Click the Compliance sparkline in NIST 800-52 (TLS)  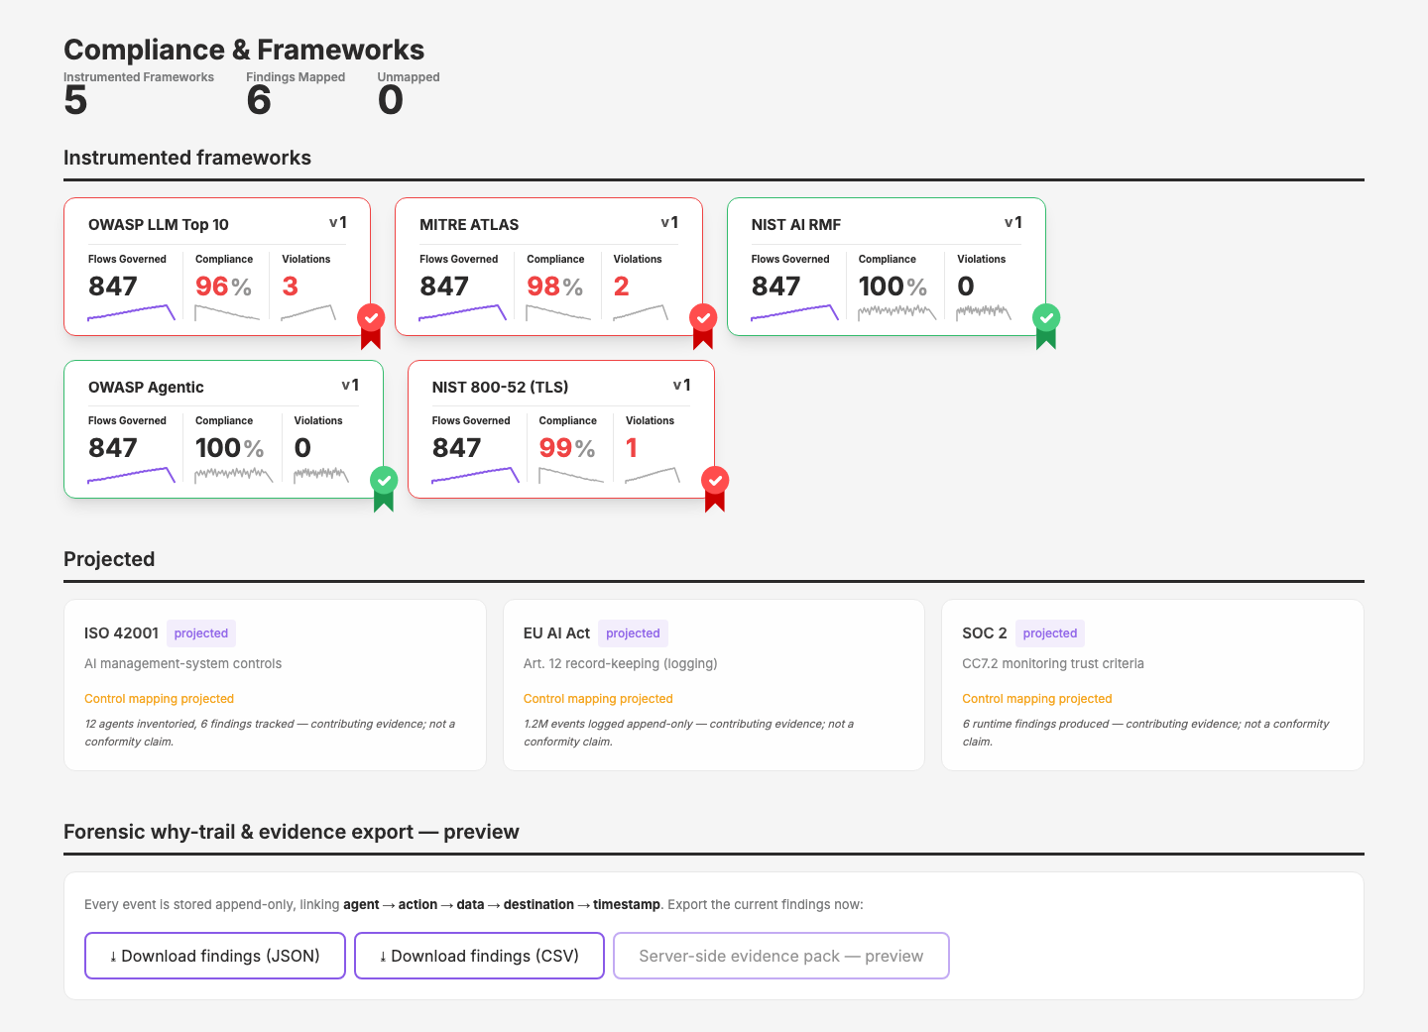click(x=571, y=475)
